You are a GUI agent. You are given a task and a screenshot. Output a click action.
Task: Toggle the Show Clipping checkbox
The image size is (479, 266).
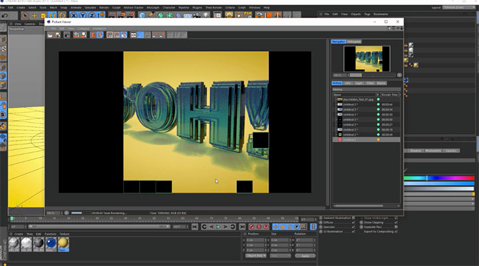(396, 222)
